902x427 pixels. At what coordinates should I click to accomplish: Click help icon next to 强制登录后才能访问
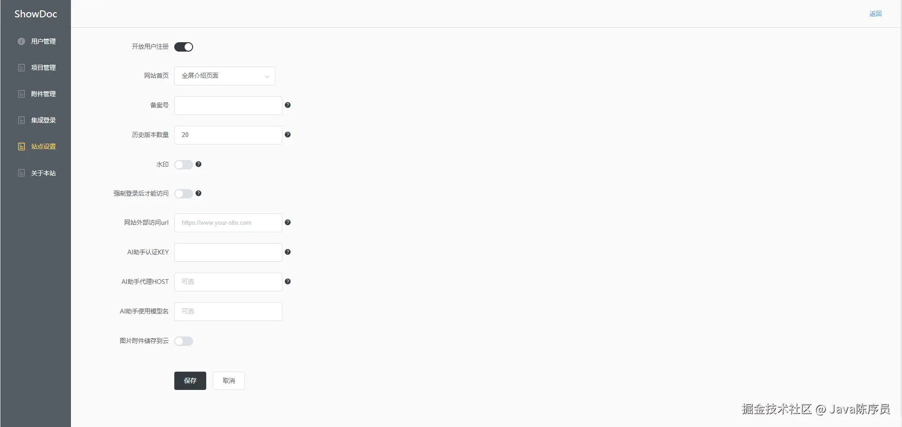[x=198, y=193]
